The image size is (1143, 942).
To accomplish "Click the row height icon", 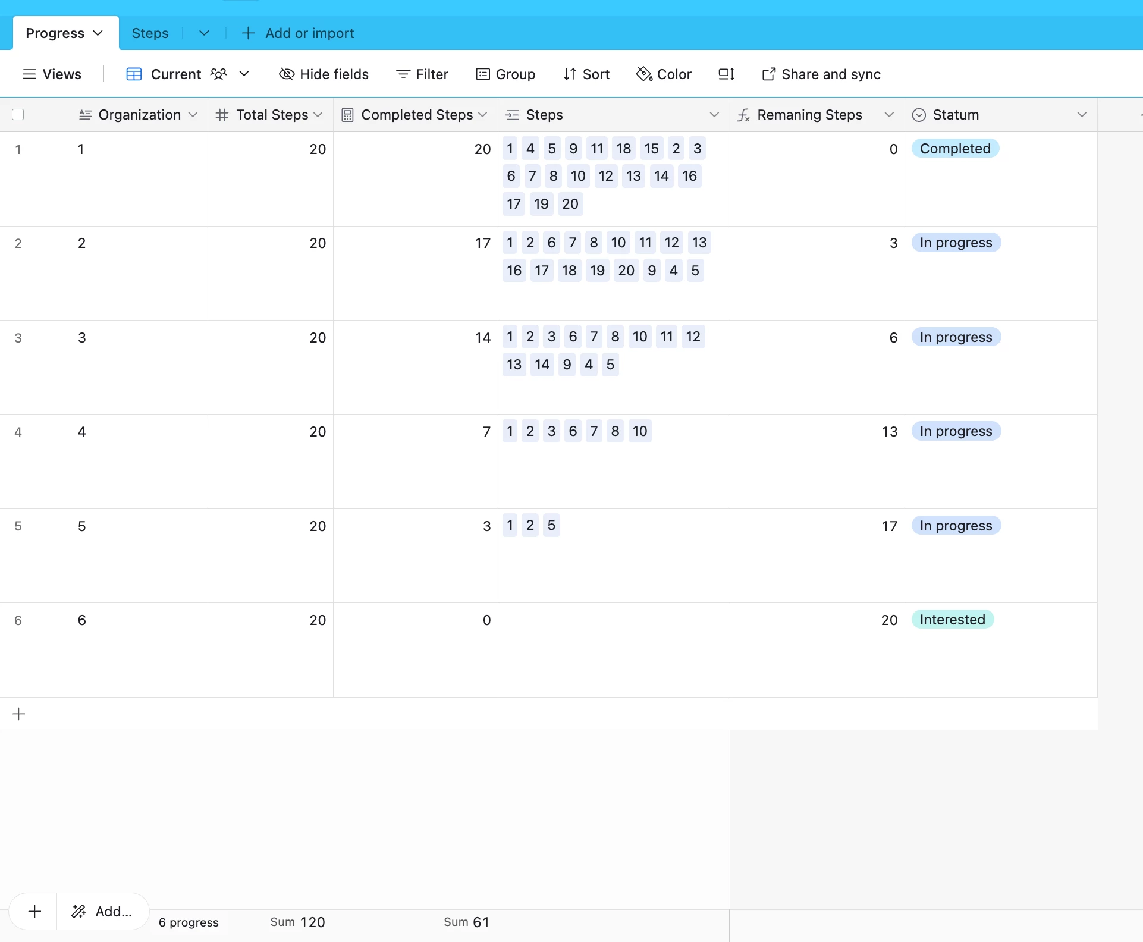I will pyautogui.click(x=726, y=74).
